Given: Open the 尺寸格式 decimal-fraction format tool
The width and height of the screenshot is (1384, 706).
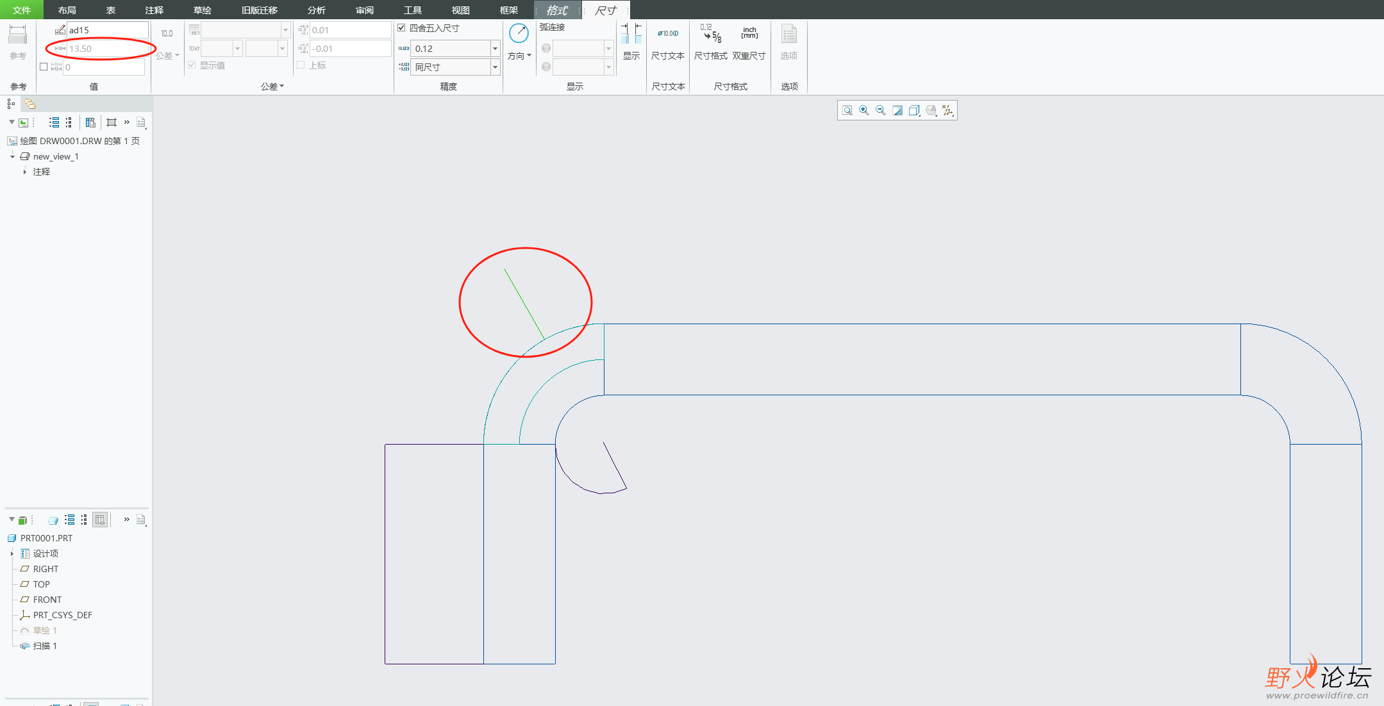Looking at the screenshot, I should (711, 33).
